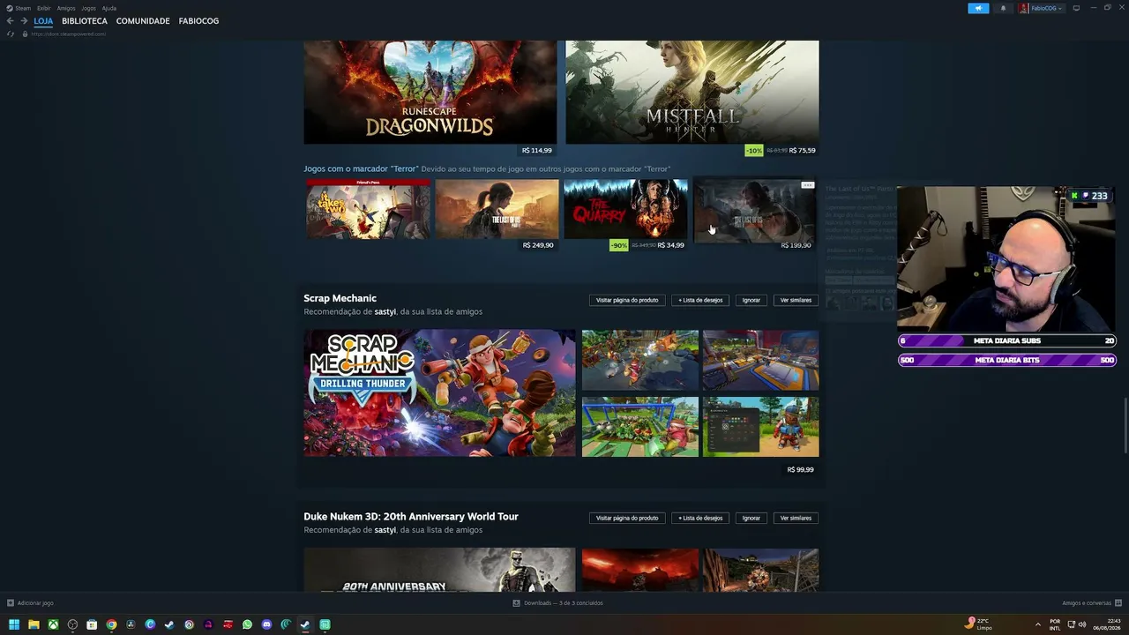Viewport: 1129px width, 635px height.
Task: Switch the POR INTL keyboard language
Action: point(1055,624)
